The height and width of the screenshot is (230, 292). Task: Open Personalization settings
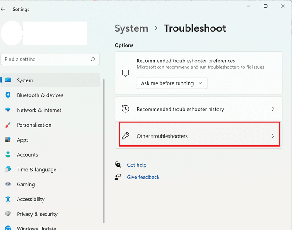50,125
